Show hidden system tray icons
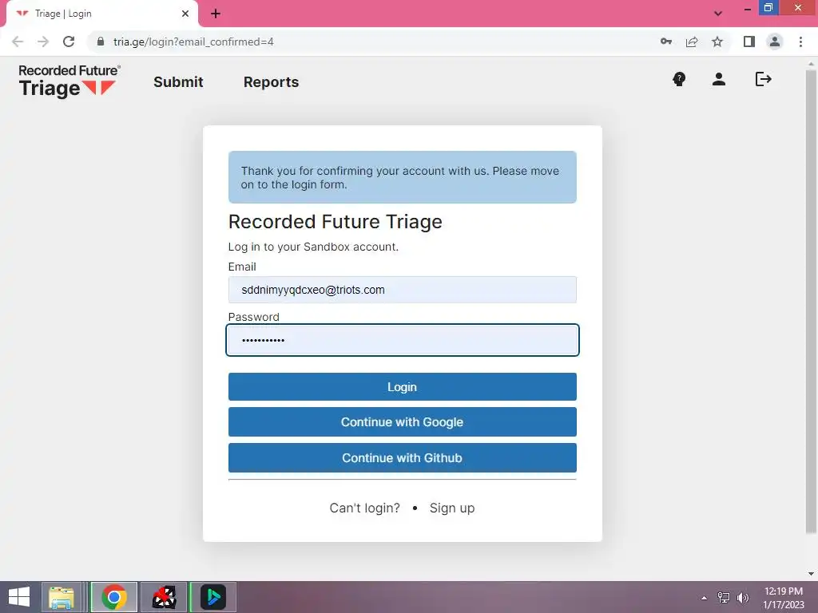 click(705, 598)
